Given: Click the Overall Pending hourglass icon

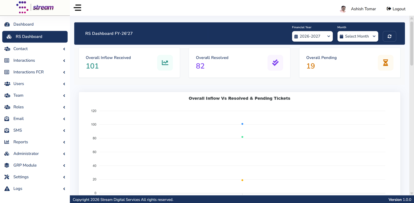Looking at the screenshot, I should [386, 63].
